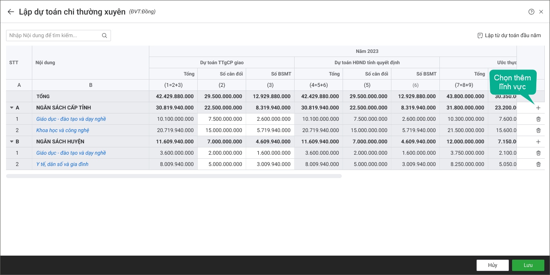Collapse section A Ngân sách cấp tỉnh

[12, 108]
